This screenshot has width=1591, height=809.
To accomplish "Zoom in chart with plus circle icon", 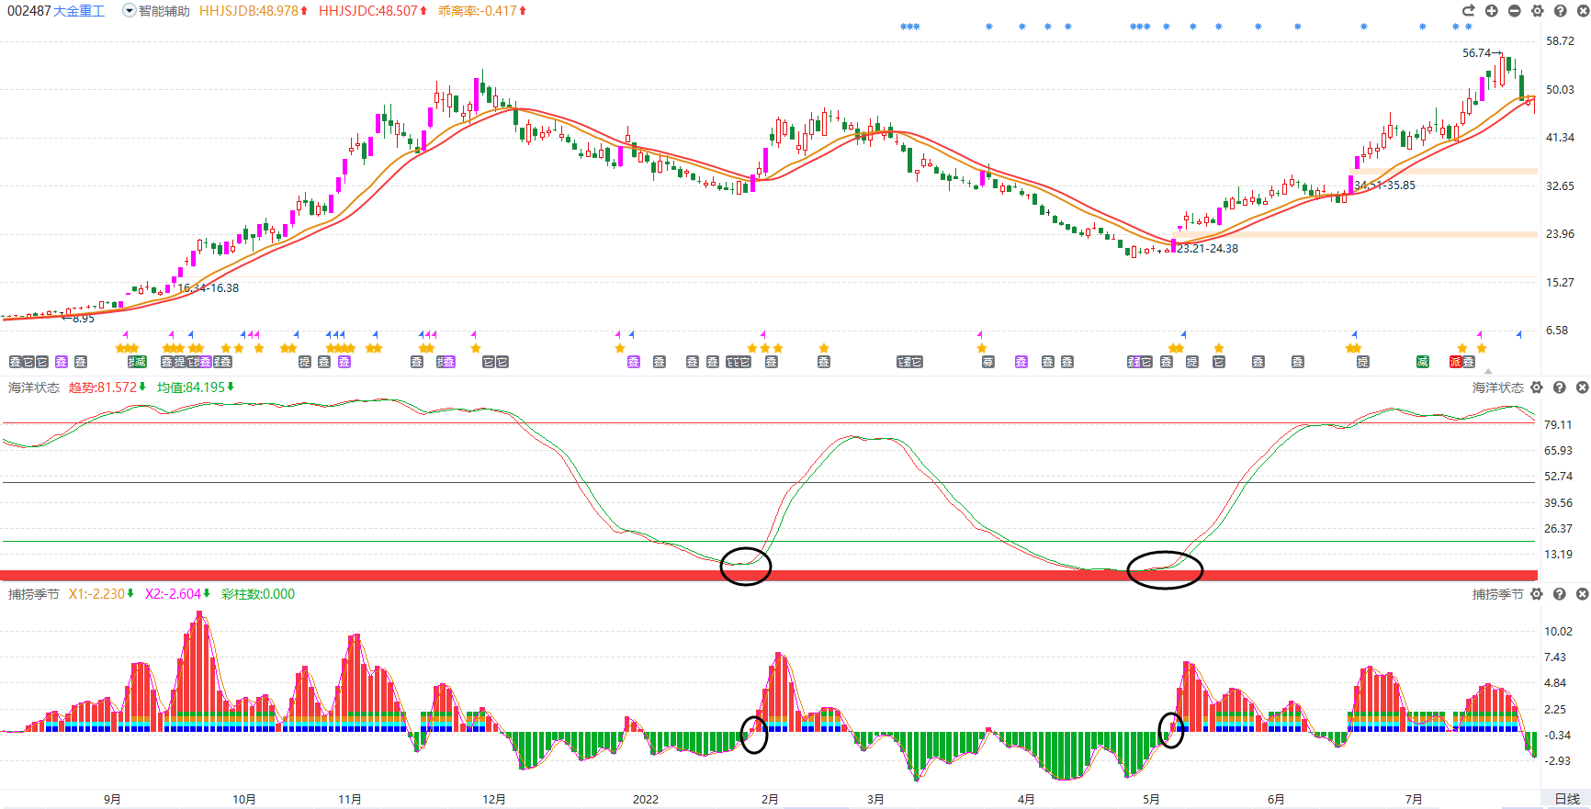I will [x=1491, y=11].
